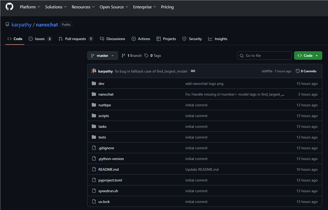Expand the Open Source header menu

[114, 7]
